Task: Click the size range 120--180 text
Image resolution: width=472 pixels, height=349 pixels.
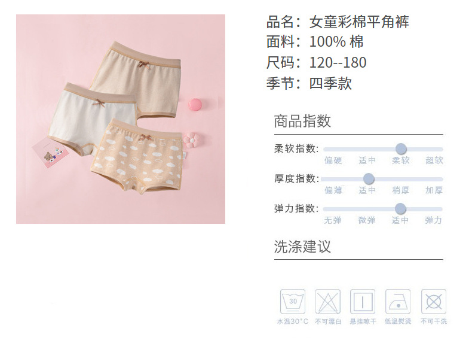Action: tap(338, 63)
